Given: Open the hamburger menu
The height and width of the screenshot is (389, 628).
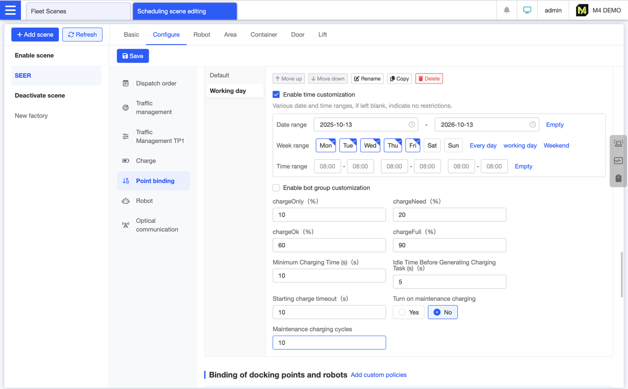Looking at the screenshot, I should point(10,10).
